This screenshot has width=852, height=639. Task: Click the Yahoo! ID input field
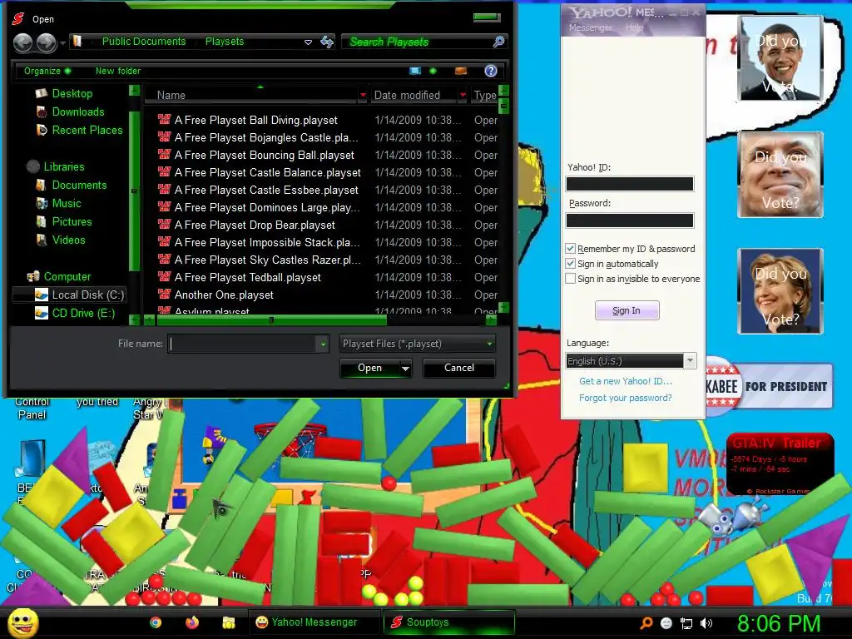coord(630,184)
